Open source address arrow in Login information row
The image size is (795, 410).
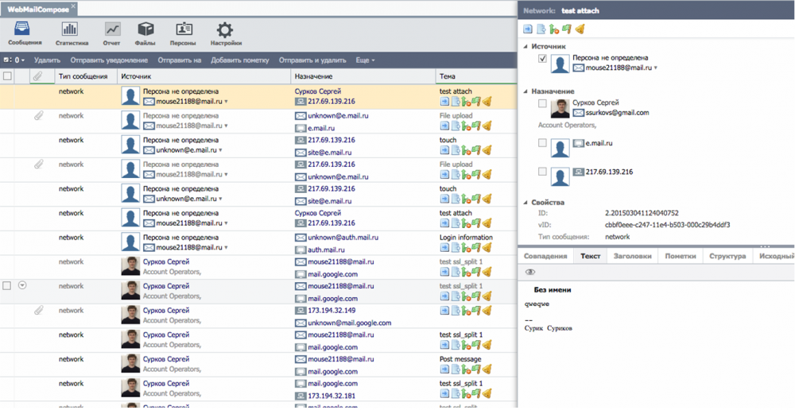pos(226,248)
